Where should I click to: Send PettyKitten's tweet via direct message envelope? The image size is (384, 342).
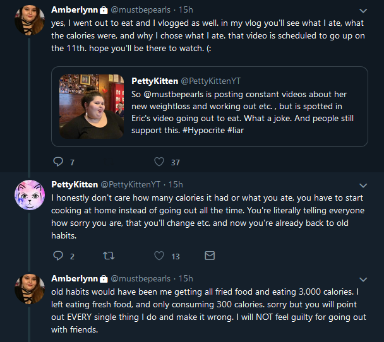tap(210, 256)
